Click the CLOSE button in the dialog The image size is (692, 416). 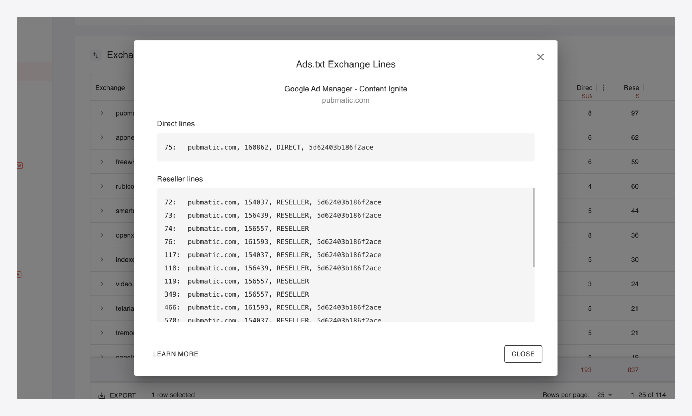click(x=523, y=354)
